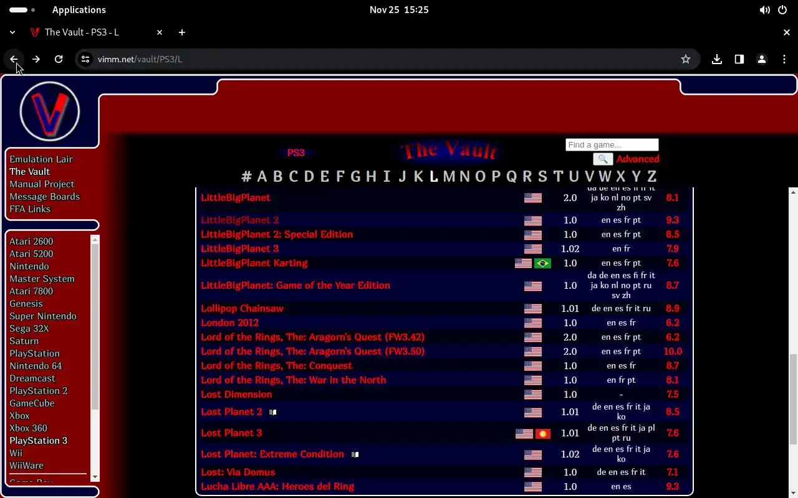
Task: Click the # letter index link
Action: [246, 177]
